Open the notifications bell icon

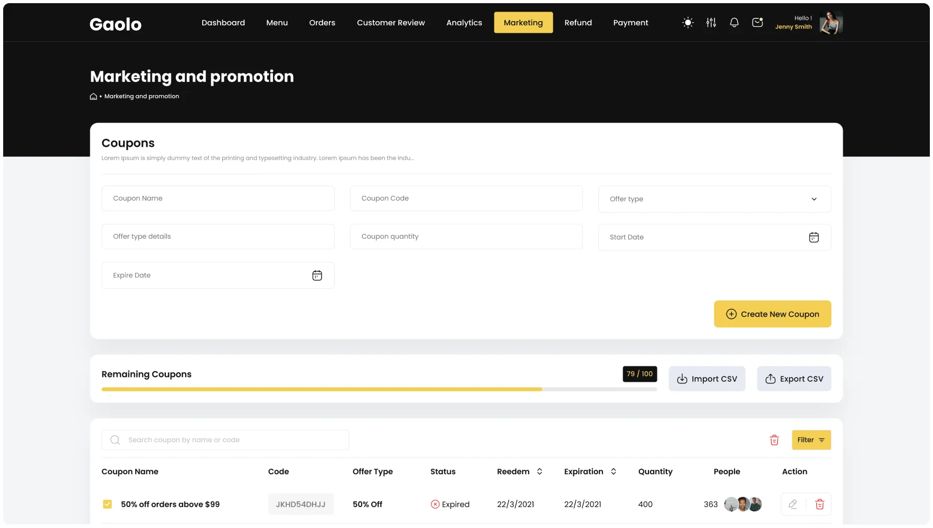[x=734, y=23]
